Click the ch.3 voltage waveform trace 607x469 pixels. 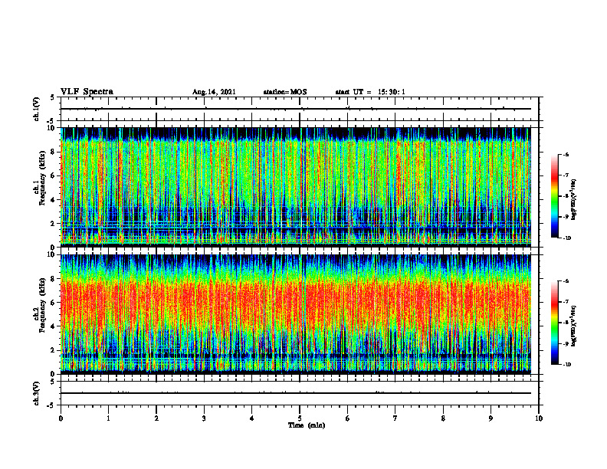click(296, 393)
